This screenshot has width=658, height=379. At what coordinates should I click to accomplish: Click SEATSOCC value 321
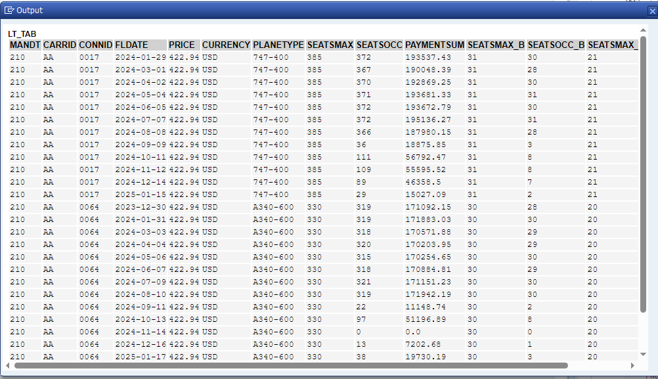click(363, 282)
